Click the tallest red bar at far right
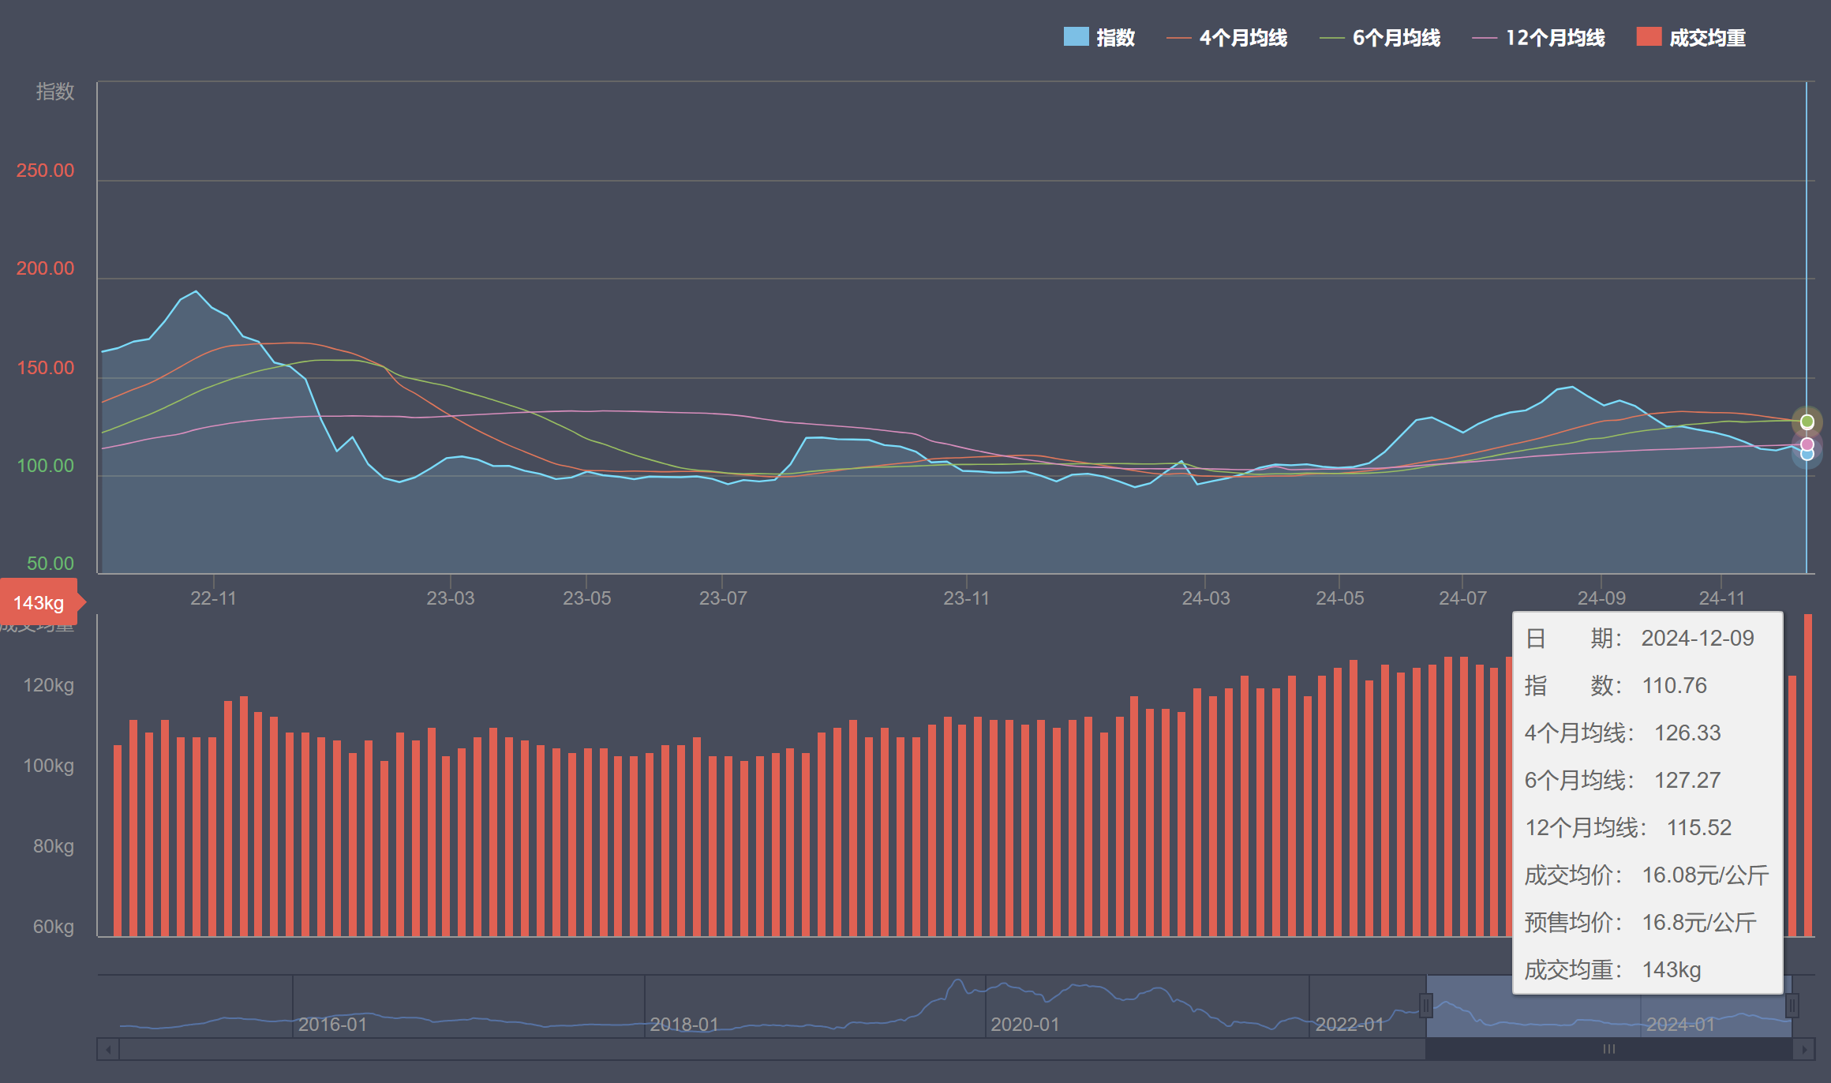This screenshot has width=1831, height=1083. point(1808,775)
